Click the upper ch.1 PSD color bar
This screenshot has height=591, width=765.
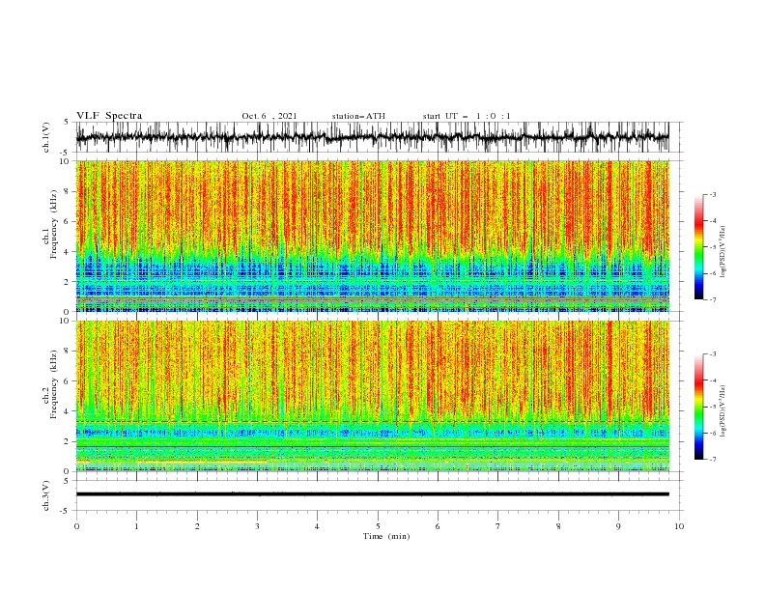pyautogui.click(x=699, y=246)
